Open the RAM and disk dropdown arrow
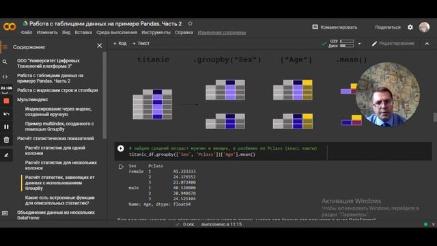Screen dimensions: 437x246 [359, 44]
